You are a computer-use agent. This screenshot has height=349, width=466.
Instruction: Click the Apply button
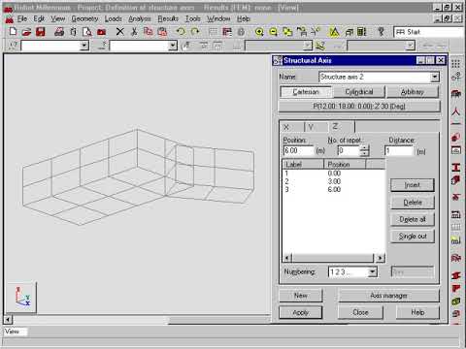pyautogui.click(x=301, y=312)
